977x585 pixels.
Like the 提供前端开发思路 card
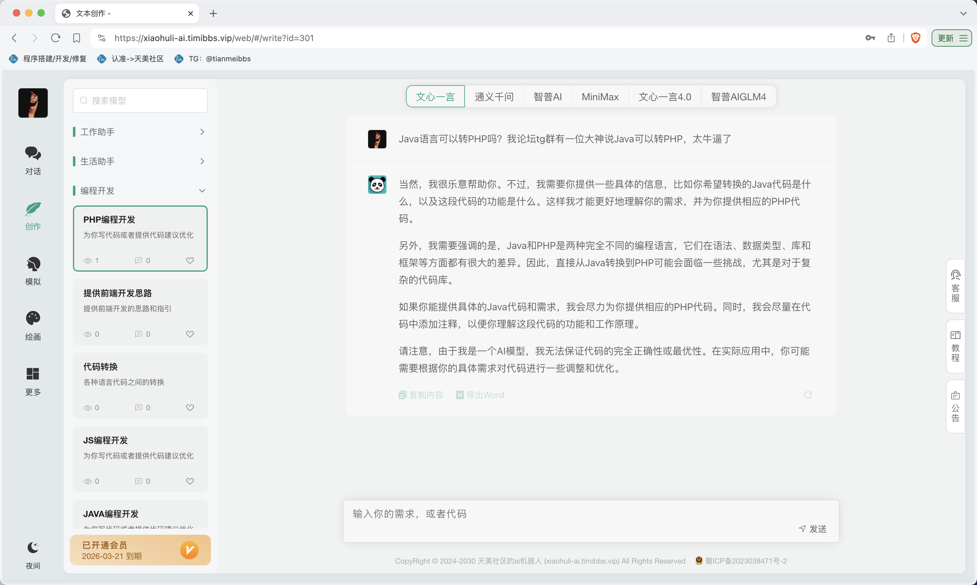click(190, 334)
